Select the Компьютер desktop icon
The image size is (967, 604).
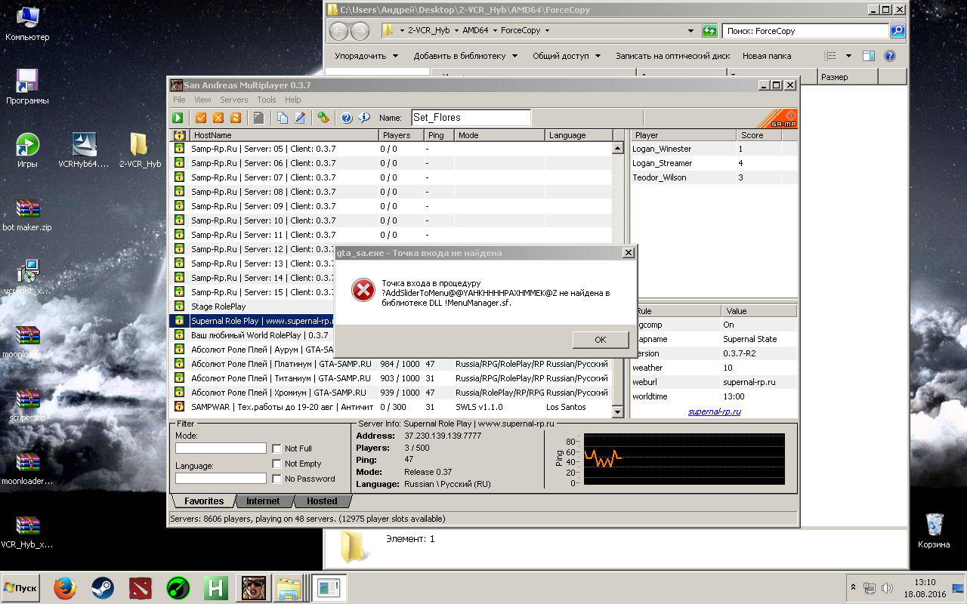pyautogui.click(x=27, y=23)
